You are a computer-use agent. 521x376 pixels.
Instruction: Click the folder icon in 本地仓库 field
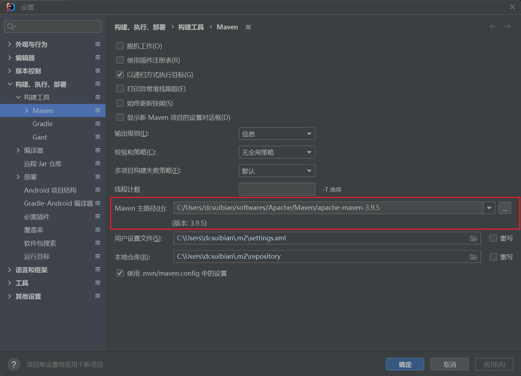474,257
